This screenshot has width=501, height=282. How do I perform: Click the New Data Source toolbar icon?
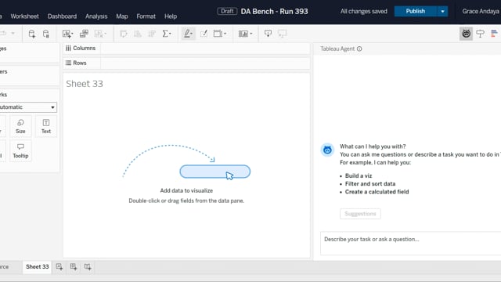point(31,34)
